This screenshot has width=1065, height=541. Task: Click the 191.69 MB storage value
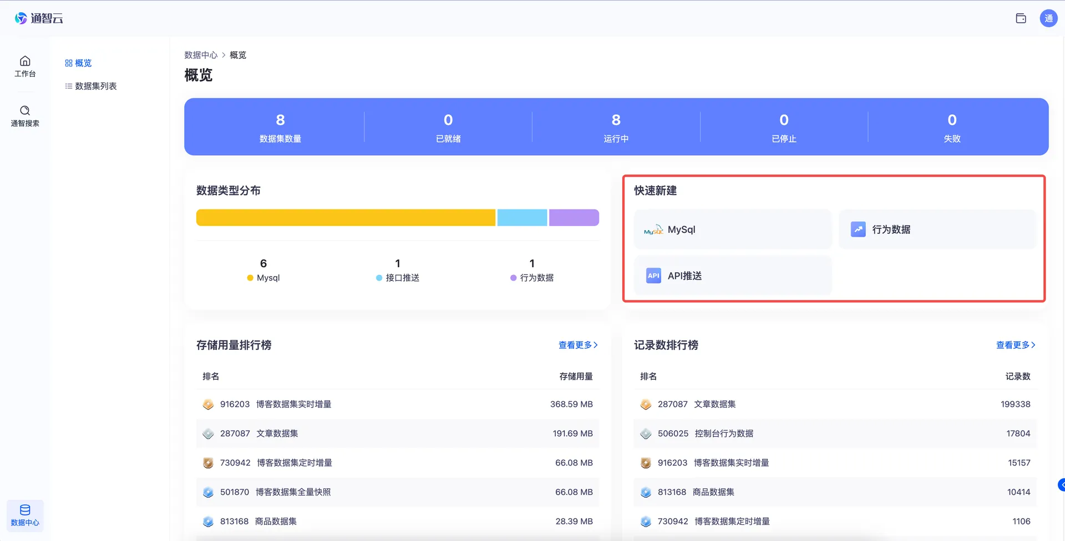[x=572, y=433]
